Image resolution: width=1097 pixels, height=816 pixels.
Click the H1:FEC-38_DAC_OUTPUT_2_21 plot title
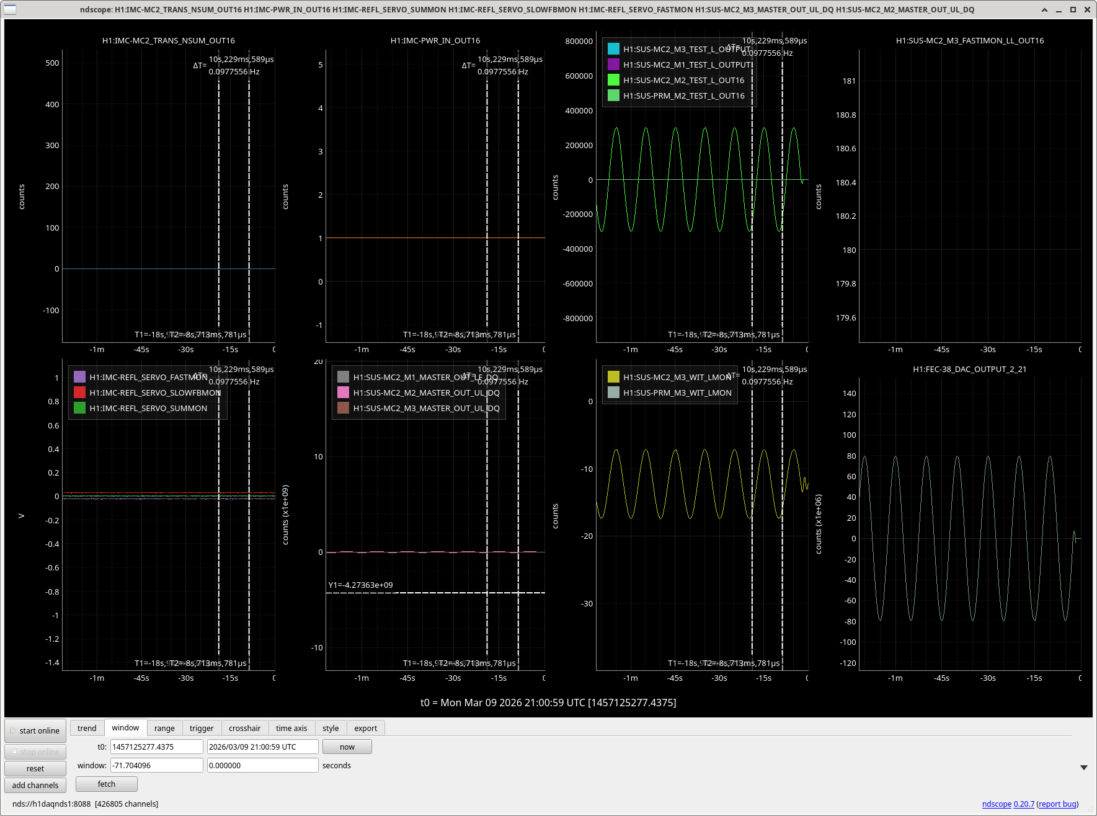click(x=970, y=370)
